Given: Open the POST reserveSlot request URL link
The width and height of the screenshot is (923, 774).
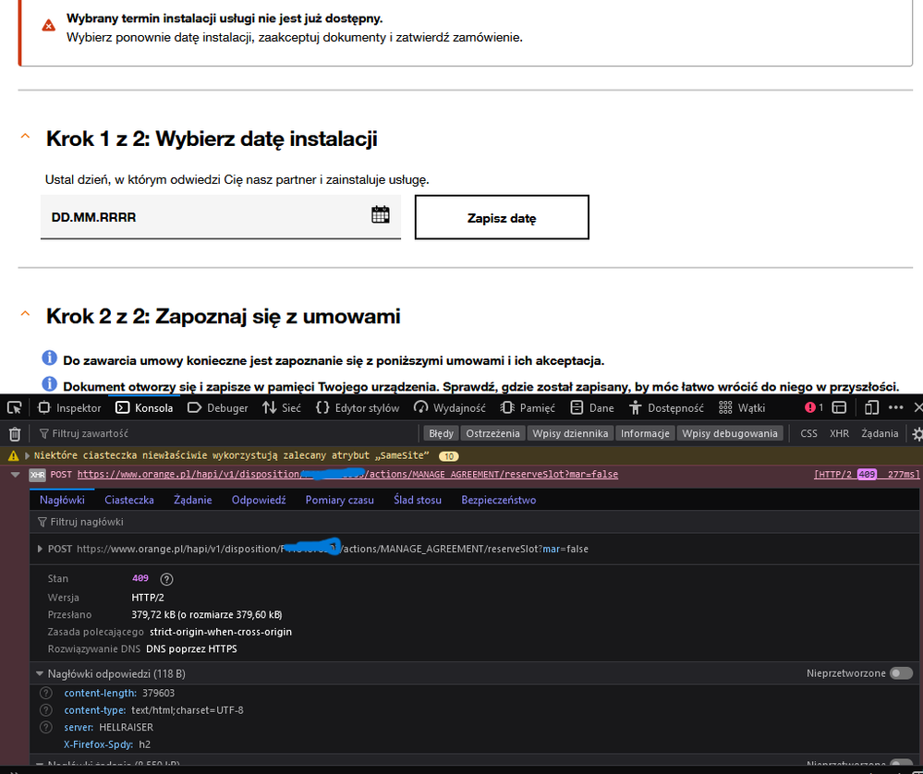Looking at the screenshot, I should [x=347, y=475].
